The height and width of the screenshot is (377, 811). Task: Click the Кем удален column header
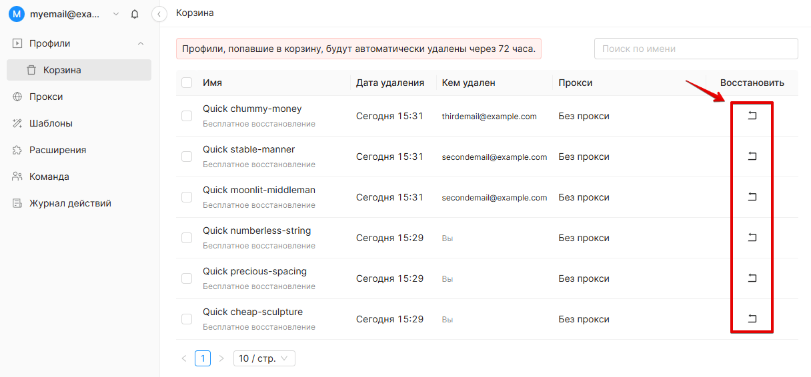tap(468, 83)
